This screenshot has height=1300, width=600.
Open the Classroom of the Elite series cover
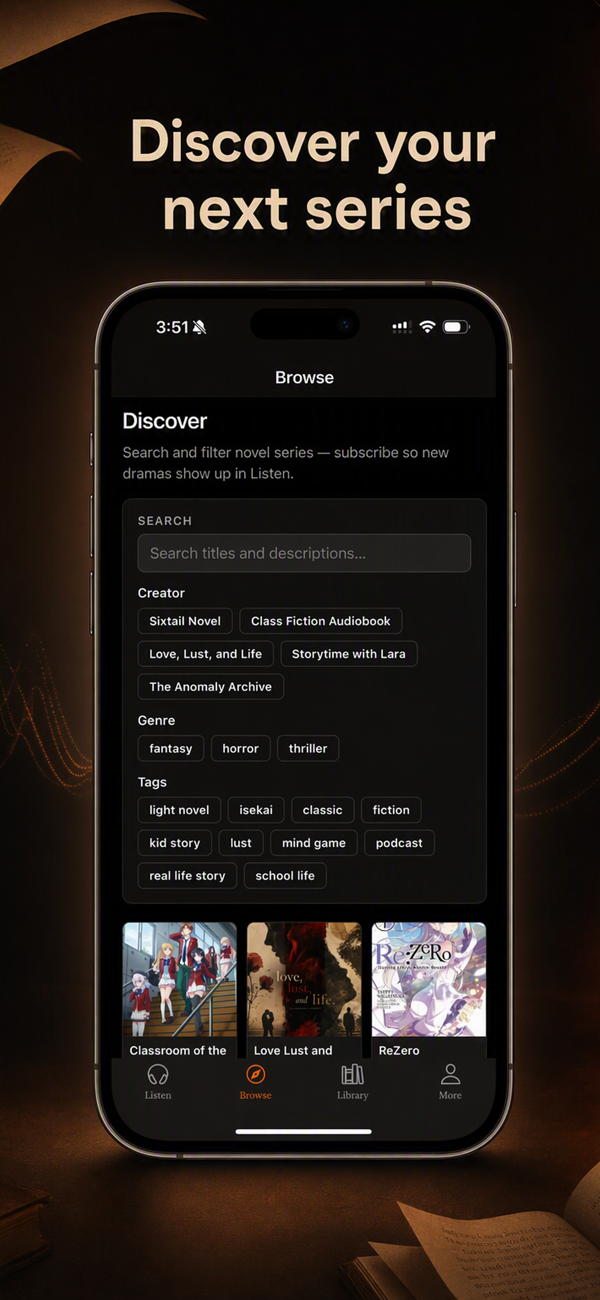[x=180, y=979]
